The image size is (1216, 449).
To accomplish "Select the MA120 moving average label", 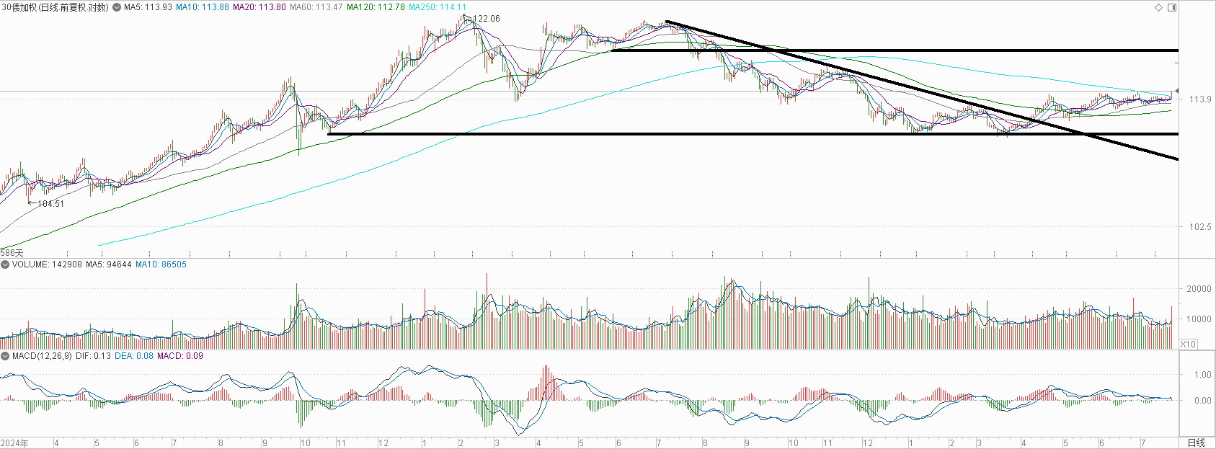I will pos(376,7).
